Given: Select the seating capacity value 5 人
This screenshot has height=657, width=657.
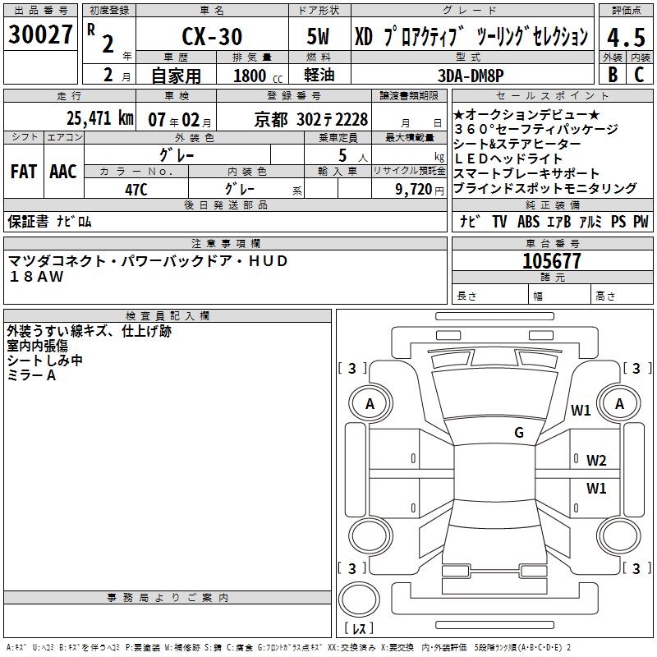Looking at the screenshot, I should click(x=353, y=155).
